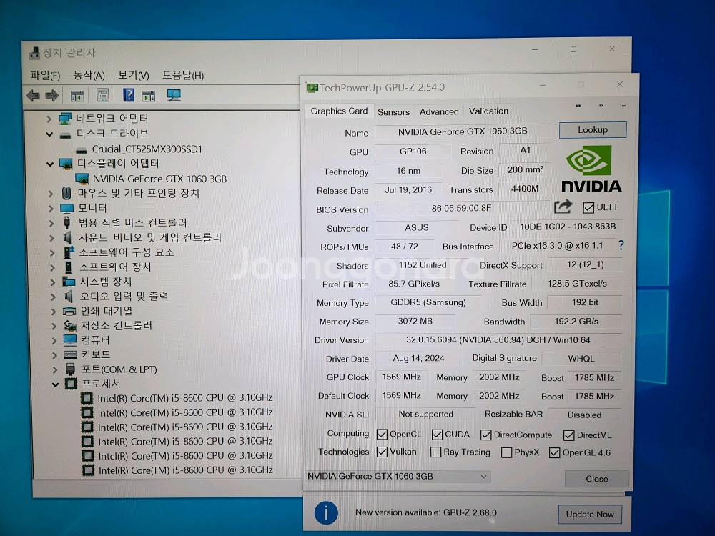The image size is (715, 536).
Task: Switch to the Sensors tab
Action: click(x=393, y=112)
